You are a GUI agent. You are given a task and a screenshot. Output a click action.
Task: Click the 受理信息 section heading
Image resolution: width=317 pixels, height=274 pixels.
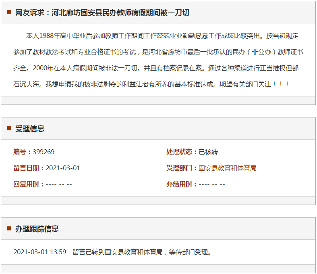(30, 129)
